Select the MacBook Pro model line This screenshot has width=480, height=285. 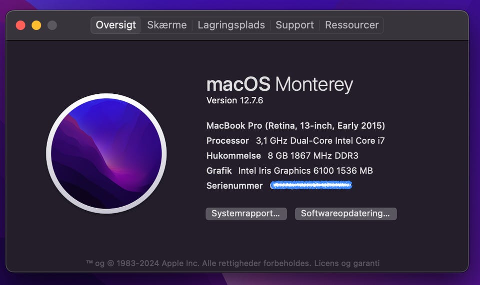click(x=295, y=126)
